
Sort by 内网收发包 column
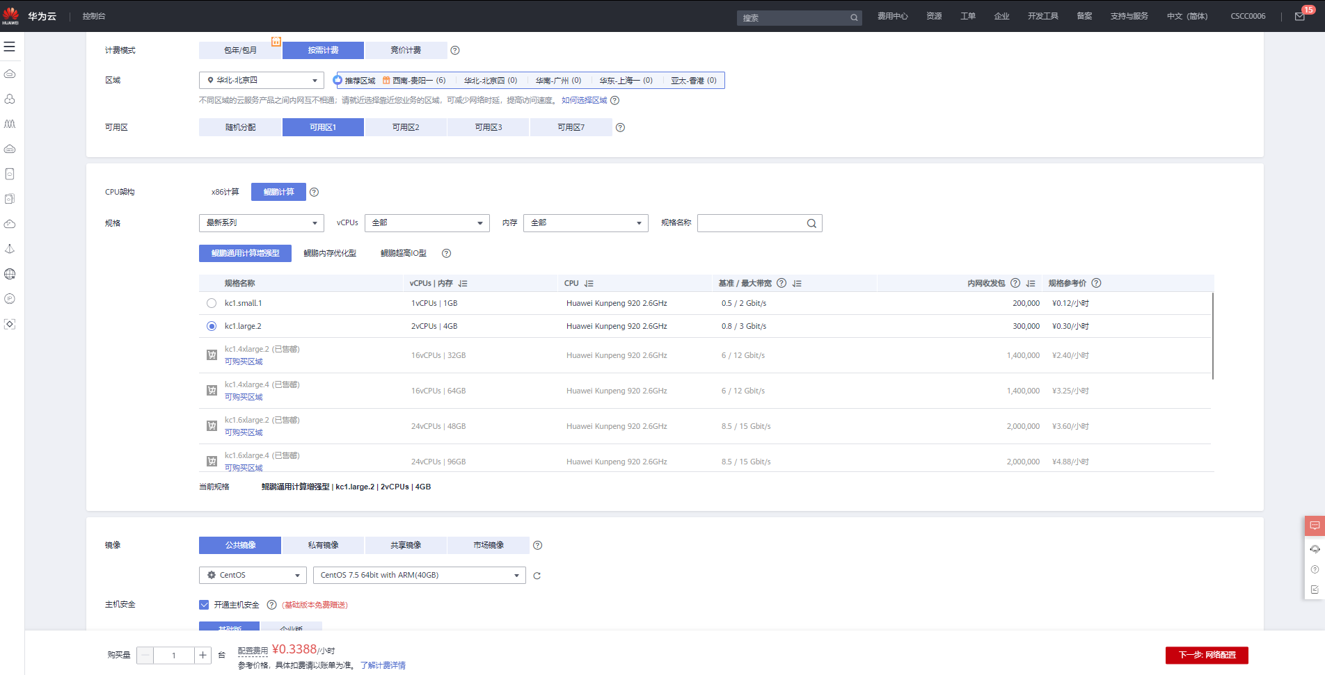click(x=1031, y=284)
